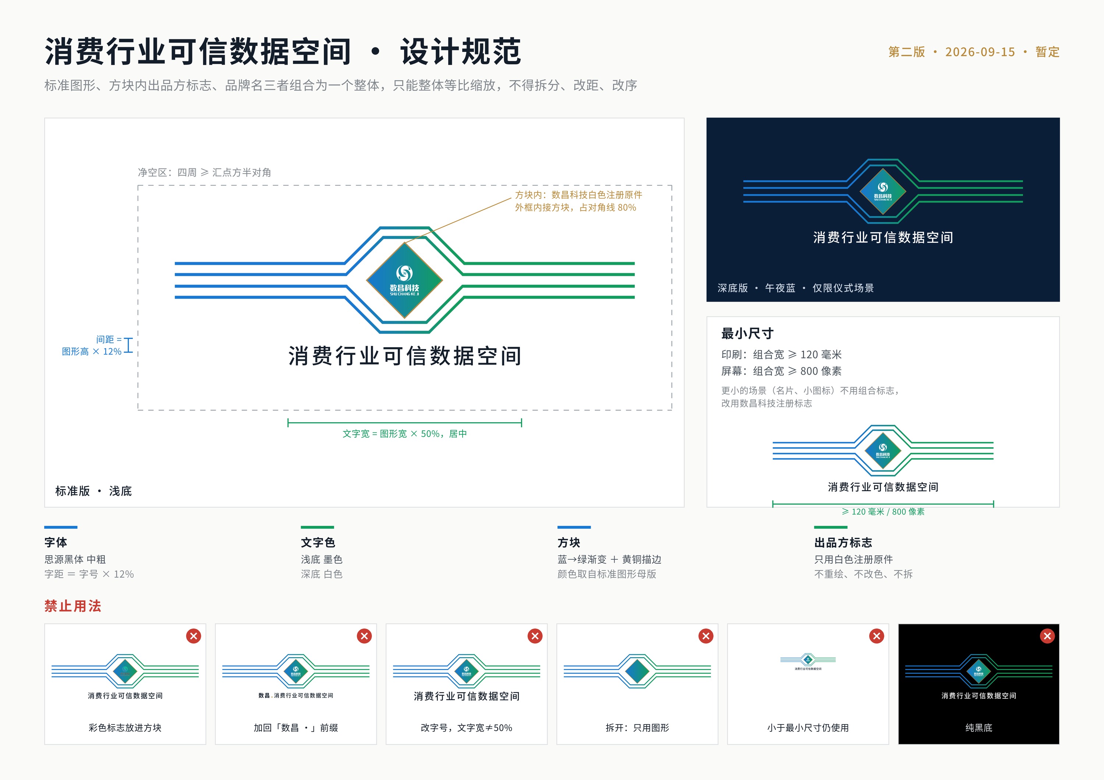
Task: Click the version label '第二版・2026-09-15・暂定'
Action: click(974, 52)
